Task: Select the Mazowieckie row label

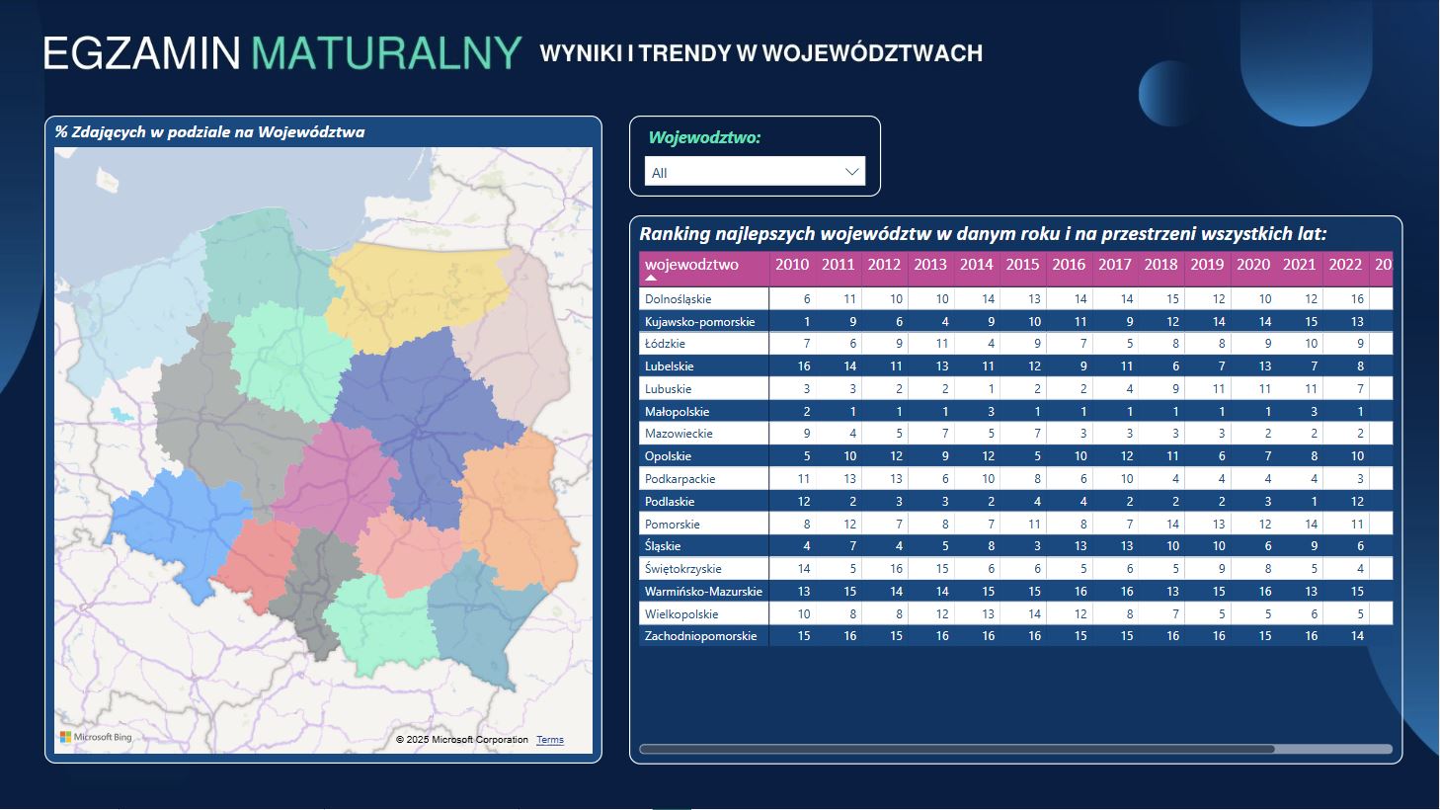Action: pyautogui.click(x=679, y=434)
